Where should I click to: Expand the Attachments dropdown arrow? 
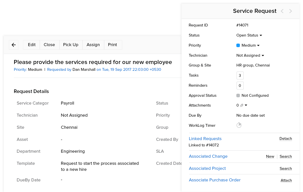click(x=246, y=105)
